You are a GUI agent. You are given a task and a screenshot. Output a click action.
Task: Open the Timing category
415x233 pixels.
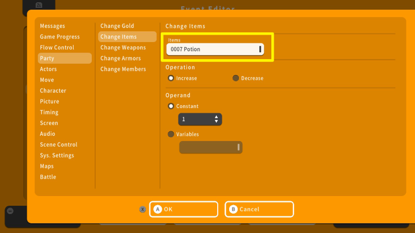[49, 112]
